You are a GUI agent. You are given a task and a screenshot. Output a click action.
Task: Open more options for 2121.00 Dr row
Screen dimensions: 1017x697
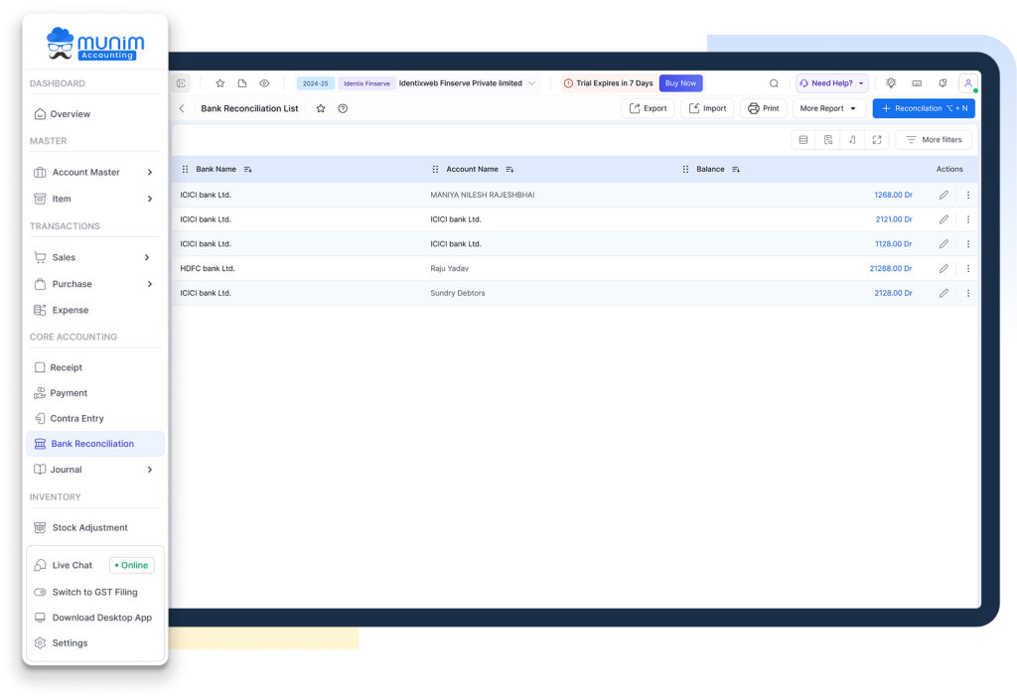click(968, 219)
